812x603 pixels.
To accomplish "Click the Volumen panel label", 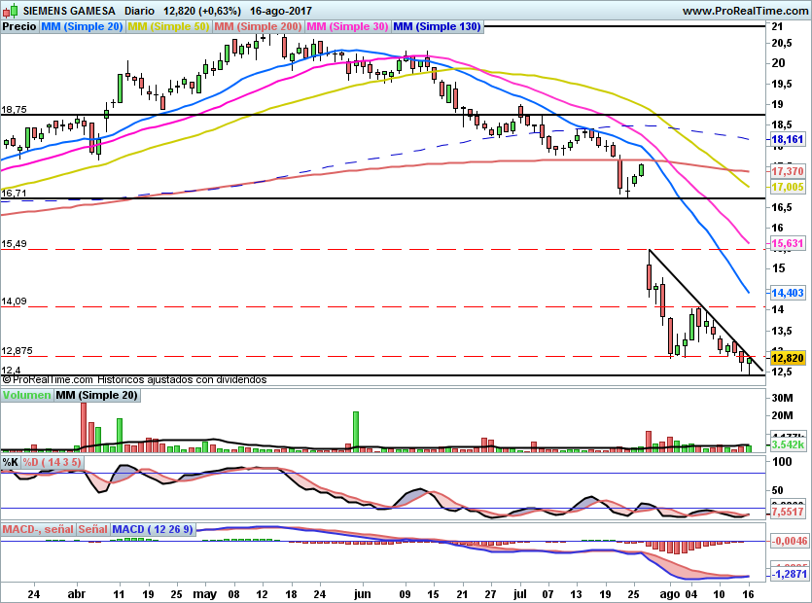I will [x=26, y=396].
